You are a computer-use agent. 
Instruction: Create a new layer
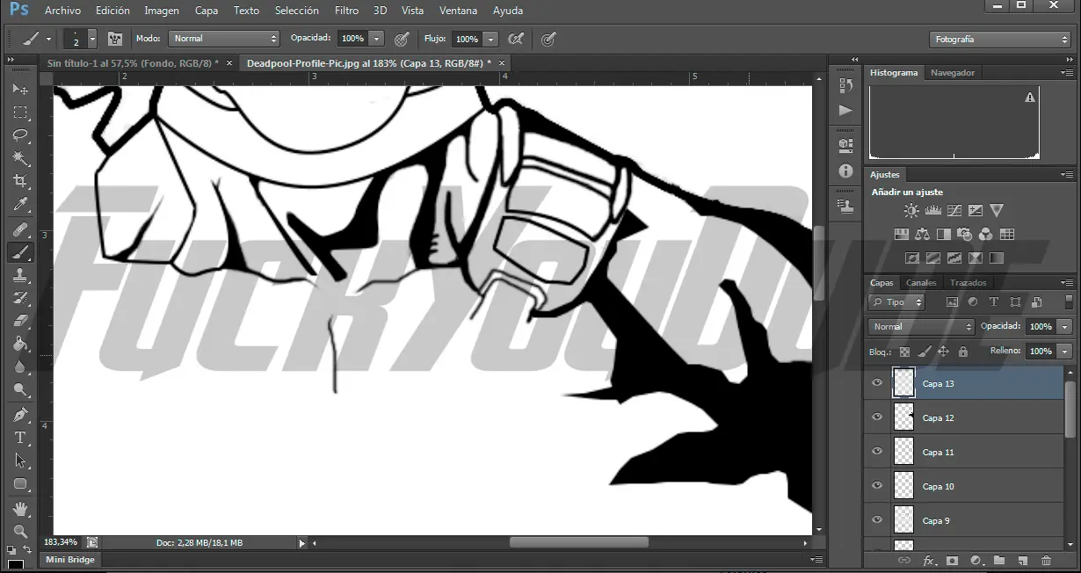pyautogui.click(x=1021, y=561)
